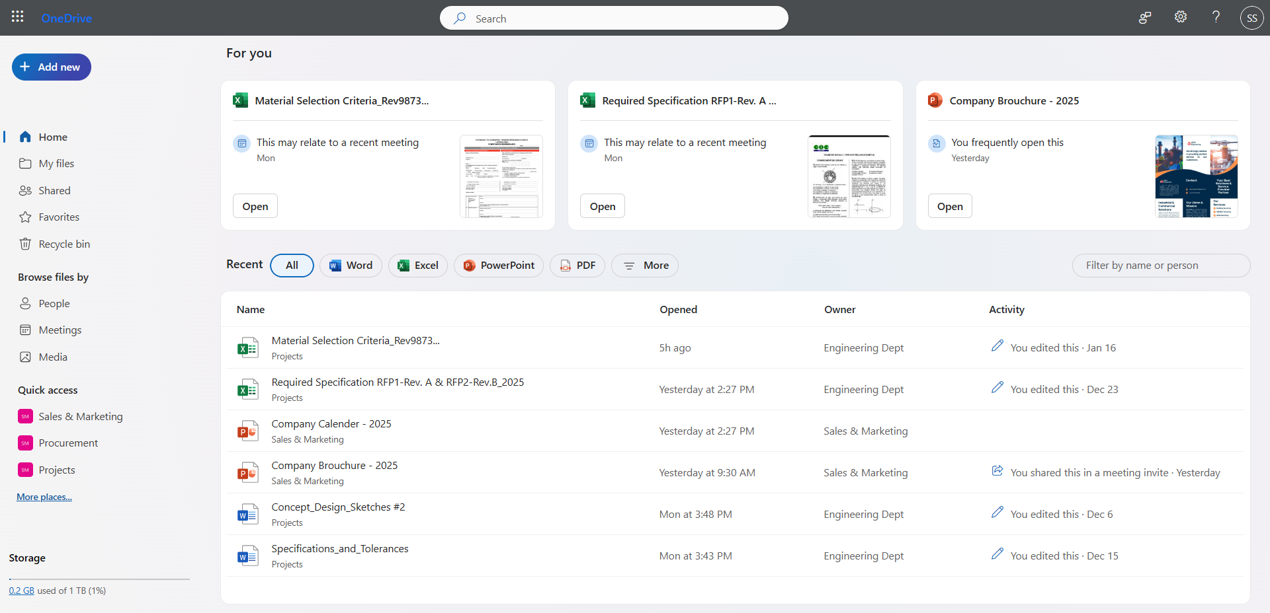Open Material Selection Criteria card via Open button

pyautogui.click(x=255, y=206)
